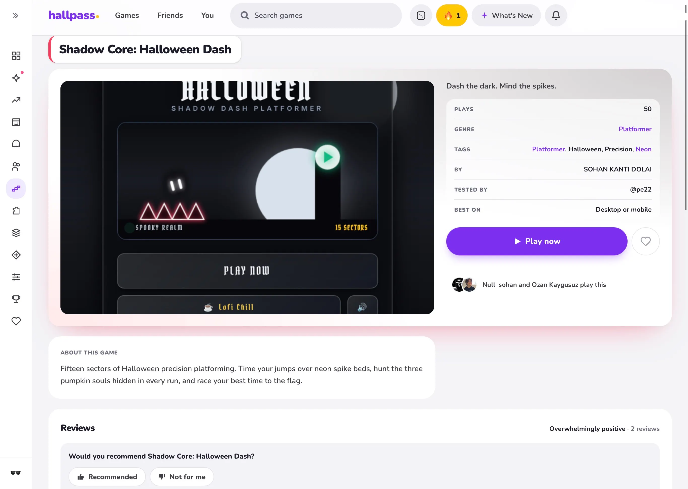Select the highlighted platformer stairs icon

pos(16,189)
